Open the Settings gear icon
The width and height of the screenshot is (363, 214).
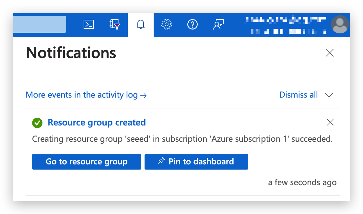[x=167, y=24]
